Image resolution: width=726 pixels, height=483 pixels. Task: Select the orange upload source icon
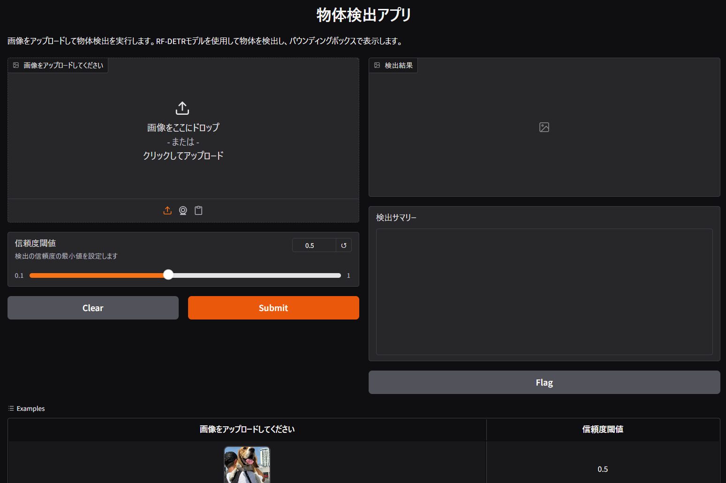coord(167,211)
